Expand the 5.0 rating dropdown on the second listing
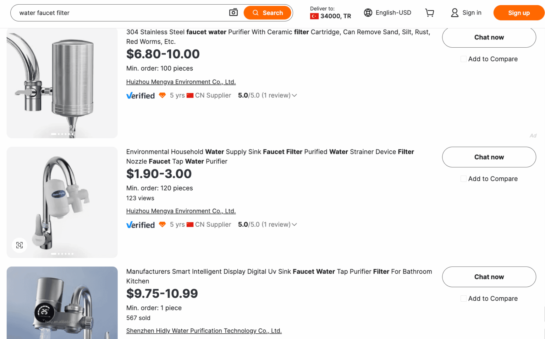The height and width of the screenshot is (339, 545). click(x=294, y=225)
